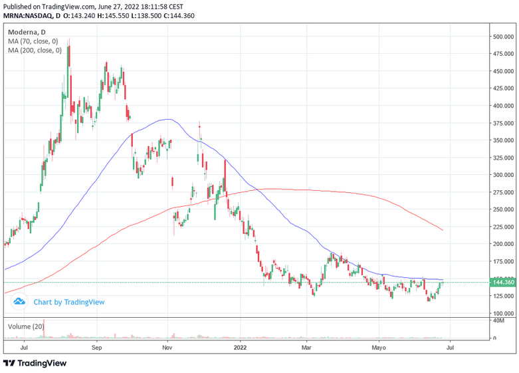Click the "Jul" label at the right of the time axis
The image size is (519, 373).
pos(450,348)
